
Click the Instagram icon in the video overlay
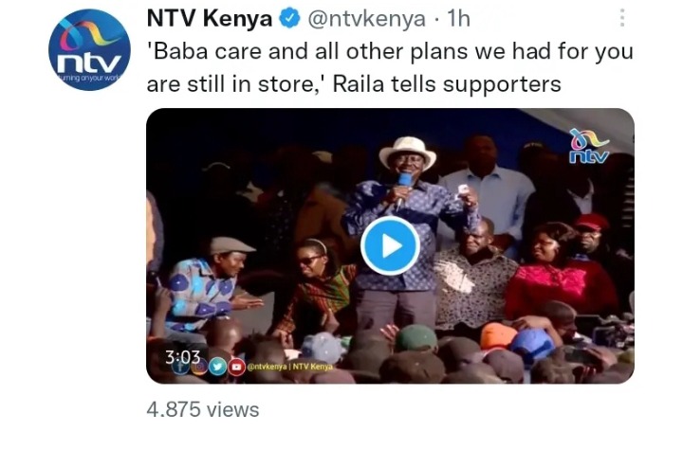click(x=199, y=367)
